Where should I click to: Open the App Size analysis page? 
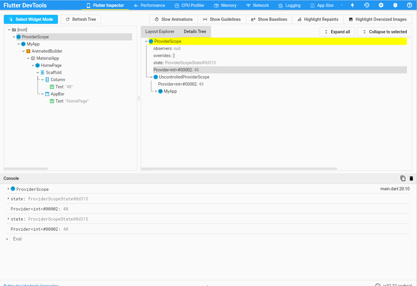pos(322,5)
